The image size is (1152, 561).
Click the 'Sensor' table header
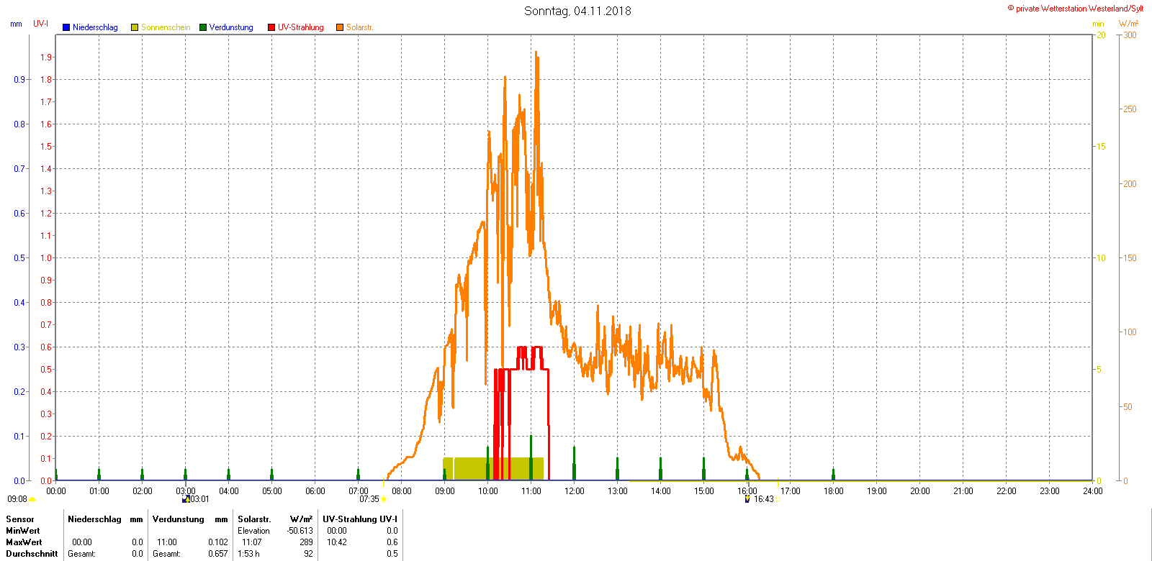coord(20,519)
